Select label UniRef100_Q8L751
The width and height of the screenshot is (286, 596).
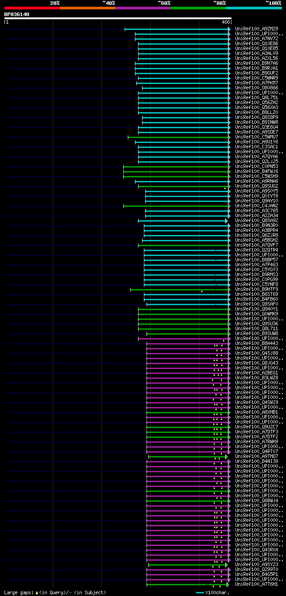point(257,98)
